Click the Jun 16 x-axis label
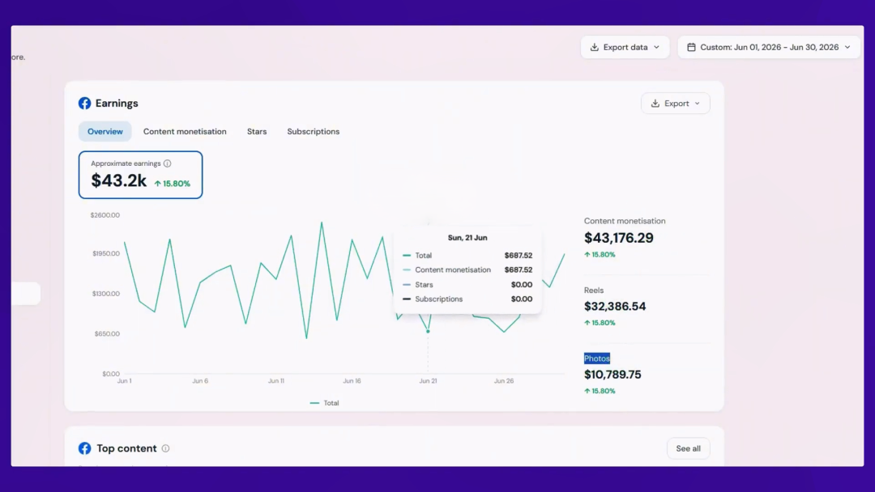Viewport: 875px width, 492px height. [352, 381]
